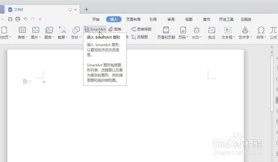Insert a blank page with 空白页
278x162 pixels.
4,33
